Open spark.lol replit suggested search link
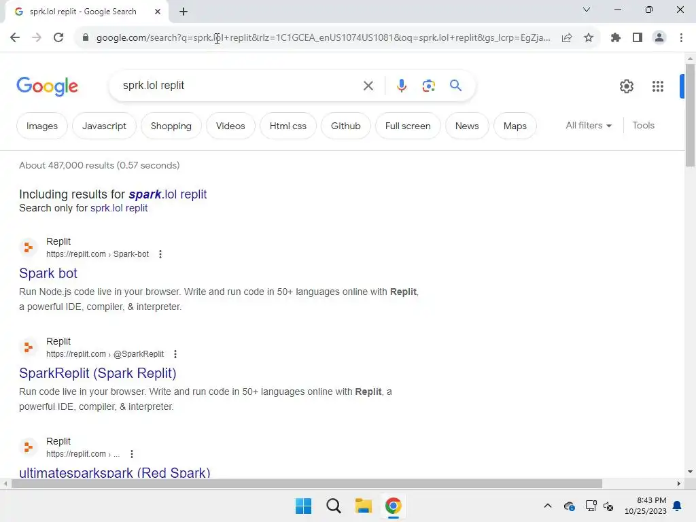Viewport: 696px width, 522px height. 168,194
